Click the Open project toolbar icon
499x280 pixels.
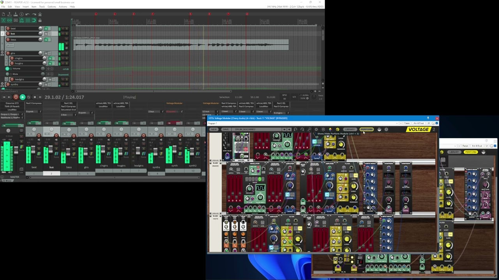[x=9, y=14]
